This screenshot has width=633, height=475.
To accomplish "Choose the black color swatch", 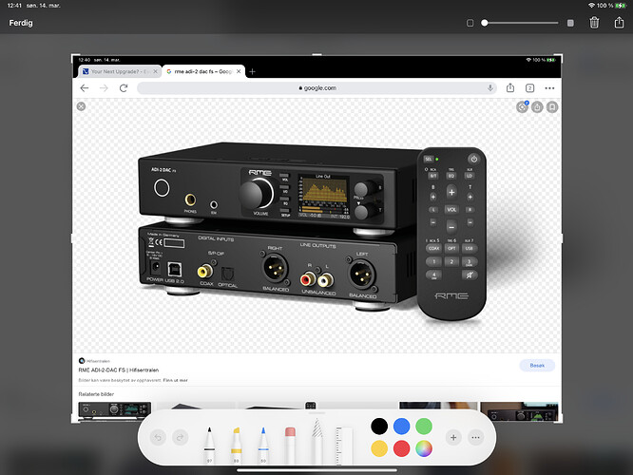I will coord(379,427).
